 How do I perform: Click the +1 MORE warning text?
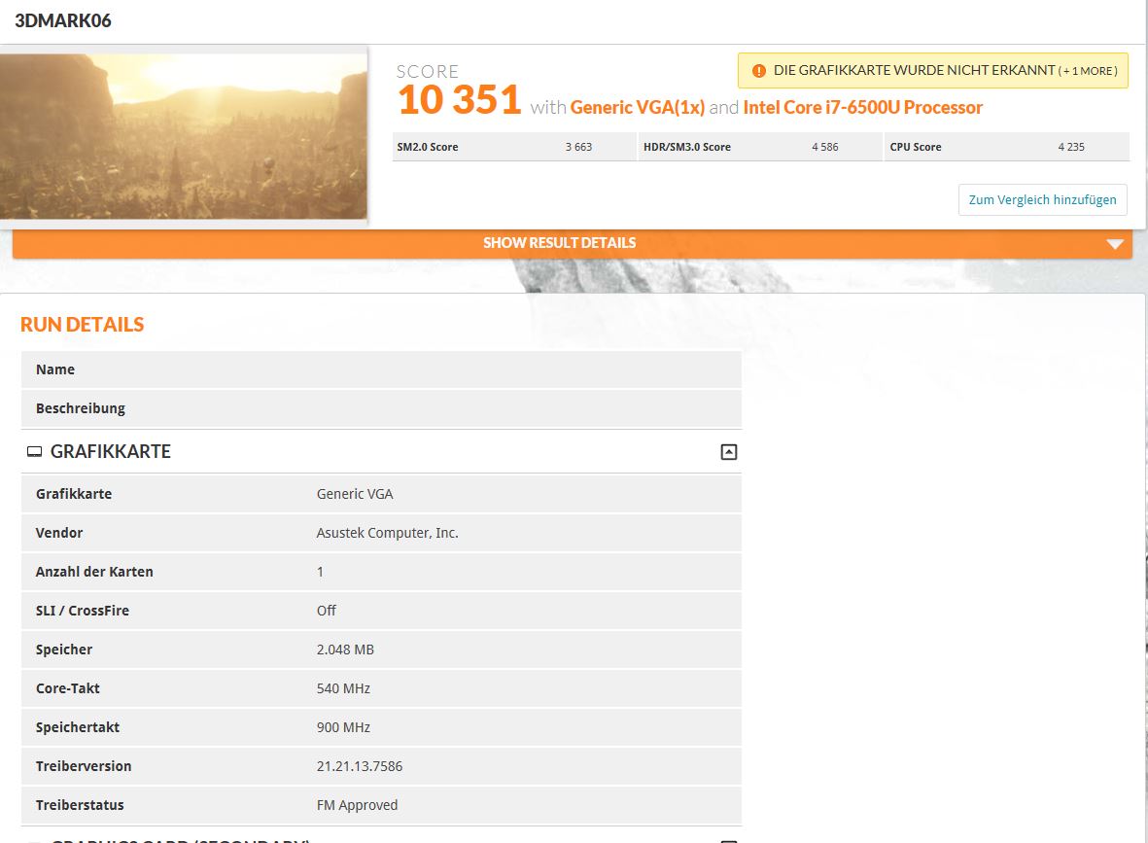pos(1088,71)
